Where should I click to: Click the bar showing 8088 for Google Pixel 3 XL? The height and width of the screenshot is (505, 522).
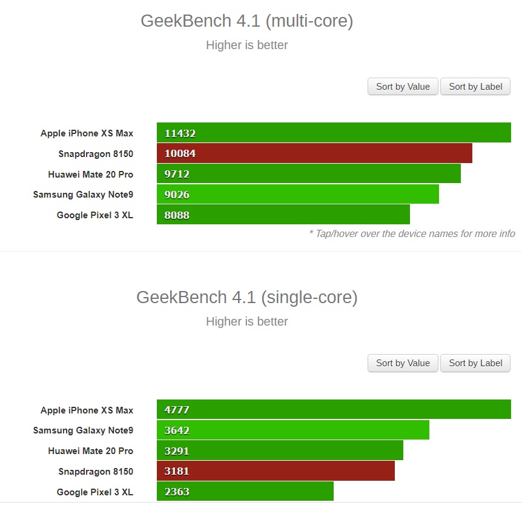click(285, 215)
